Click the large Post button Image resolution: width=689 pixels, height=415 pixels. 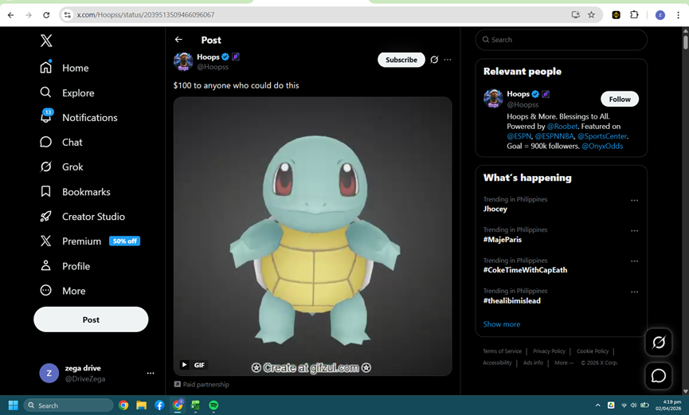pyautogui.click(x=91, y=319)
